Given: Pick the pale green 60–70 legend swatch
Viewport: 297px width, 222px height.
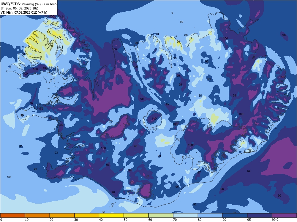Looking at the screenshot, I should click(161, 215).
